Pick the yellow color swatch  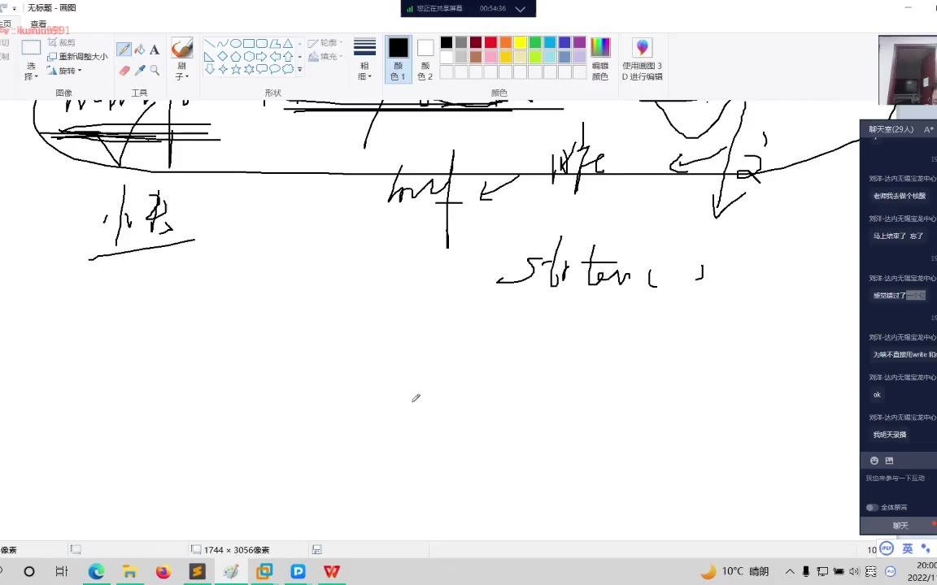[520, 42]
